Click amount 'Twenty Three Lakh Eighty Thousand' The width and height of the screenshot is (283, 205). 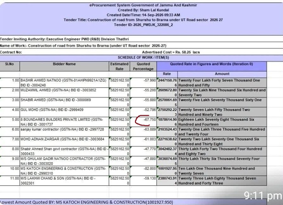(222, 181)
